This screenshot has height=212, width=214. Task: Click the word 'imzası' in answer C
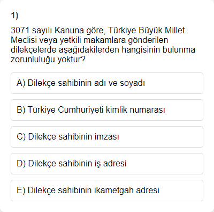point(106,137)
